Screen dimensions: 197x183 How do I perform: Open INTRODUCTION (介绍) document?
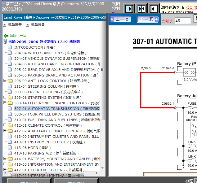pyautogui.click(x=35, y=47)
